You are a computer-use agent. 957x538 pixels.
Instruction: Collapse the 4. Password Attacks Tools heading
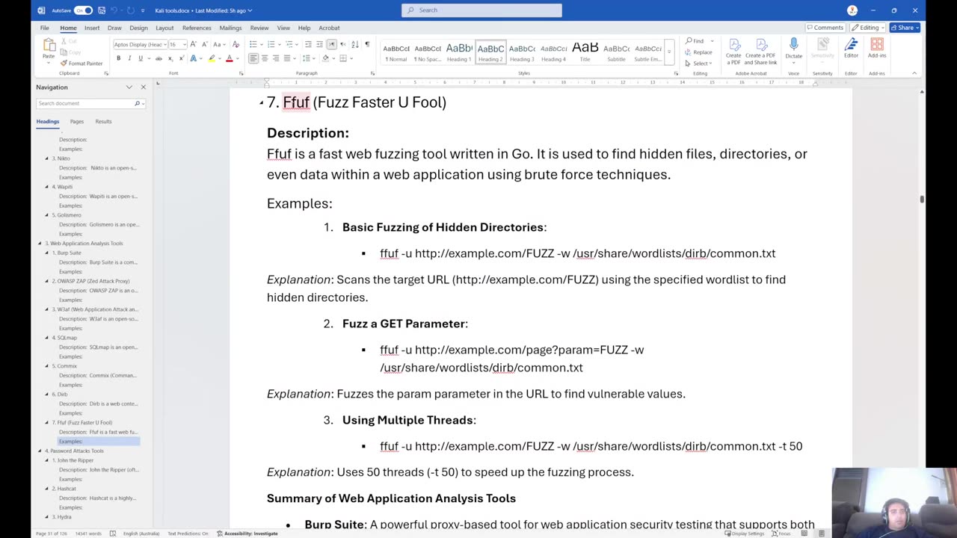point(40,451)
